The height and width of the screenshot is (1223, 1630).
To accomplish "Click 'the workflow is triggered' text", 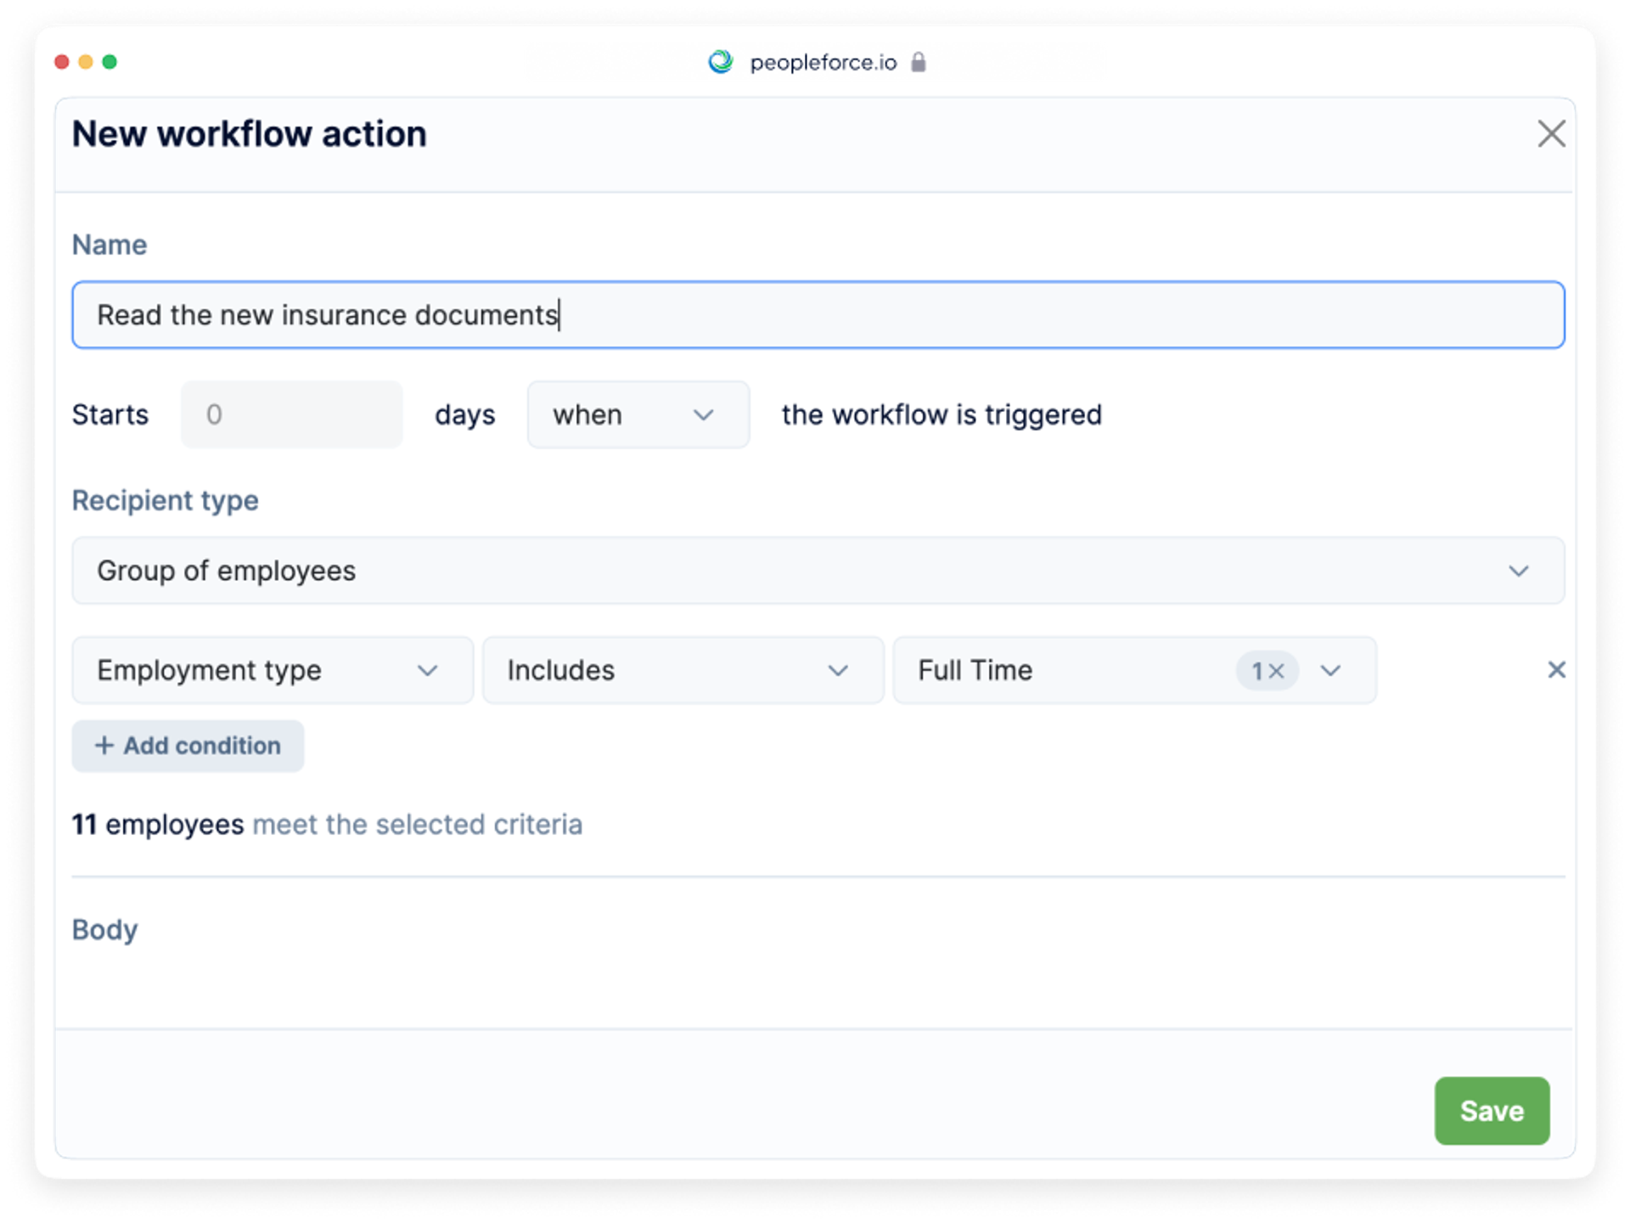I will coord(941,414).
